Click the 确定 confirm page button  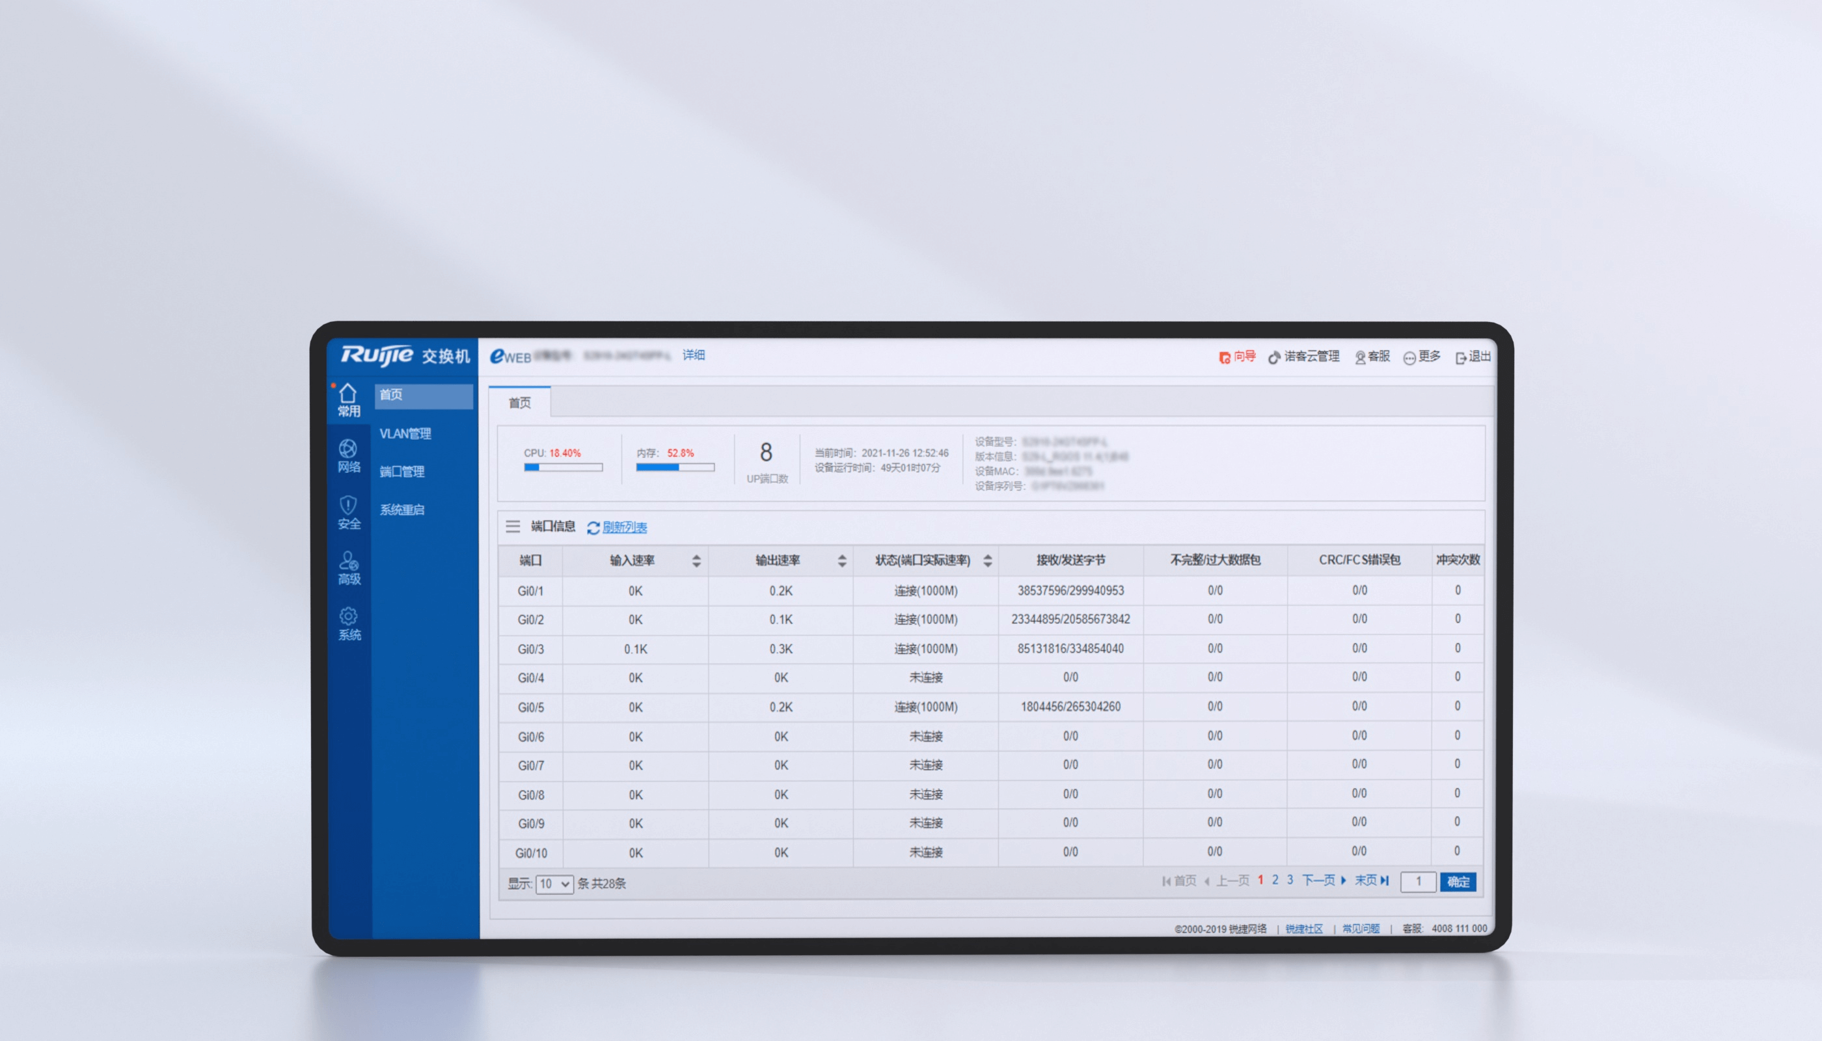tap(1458, 882)
